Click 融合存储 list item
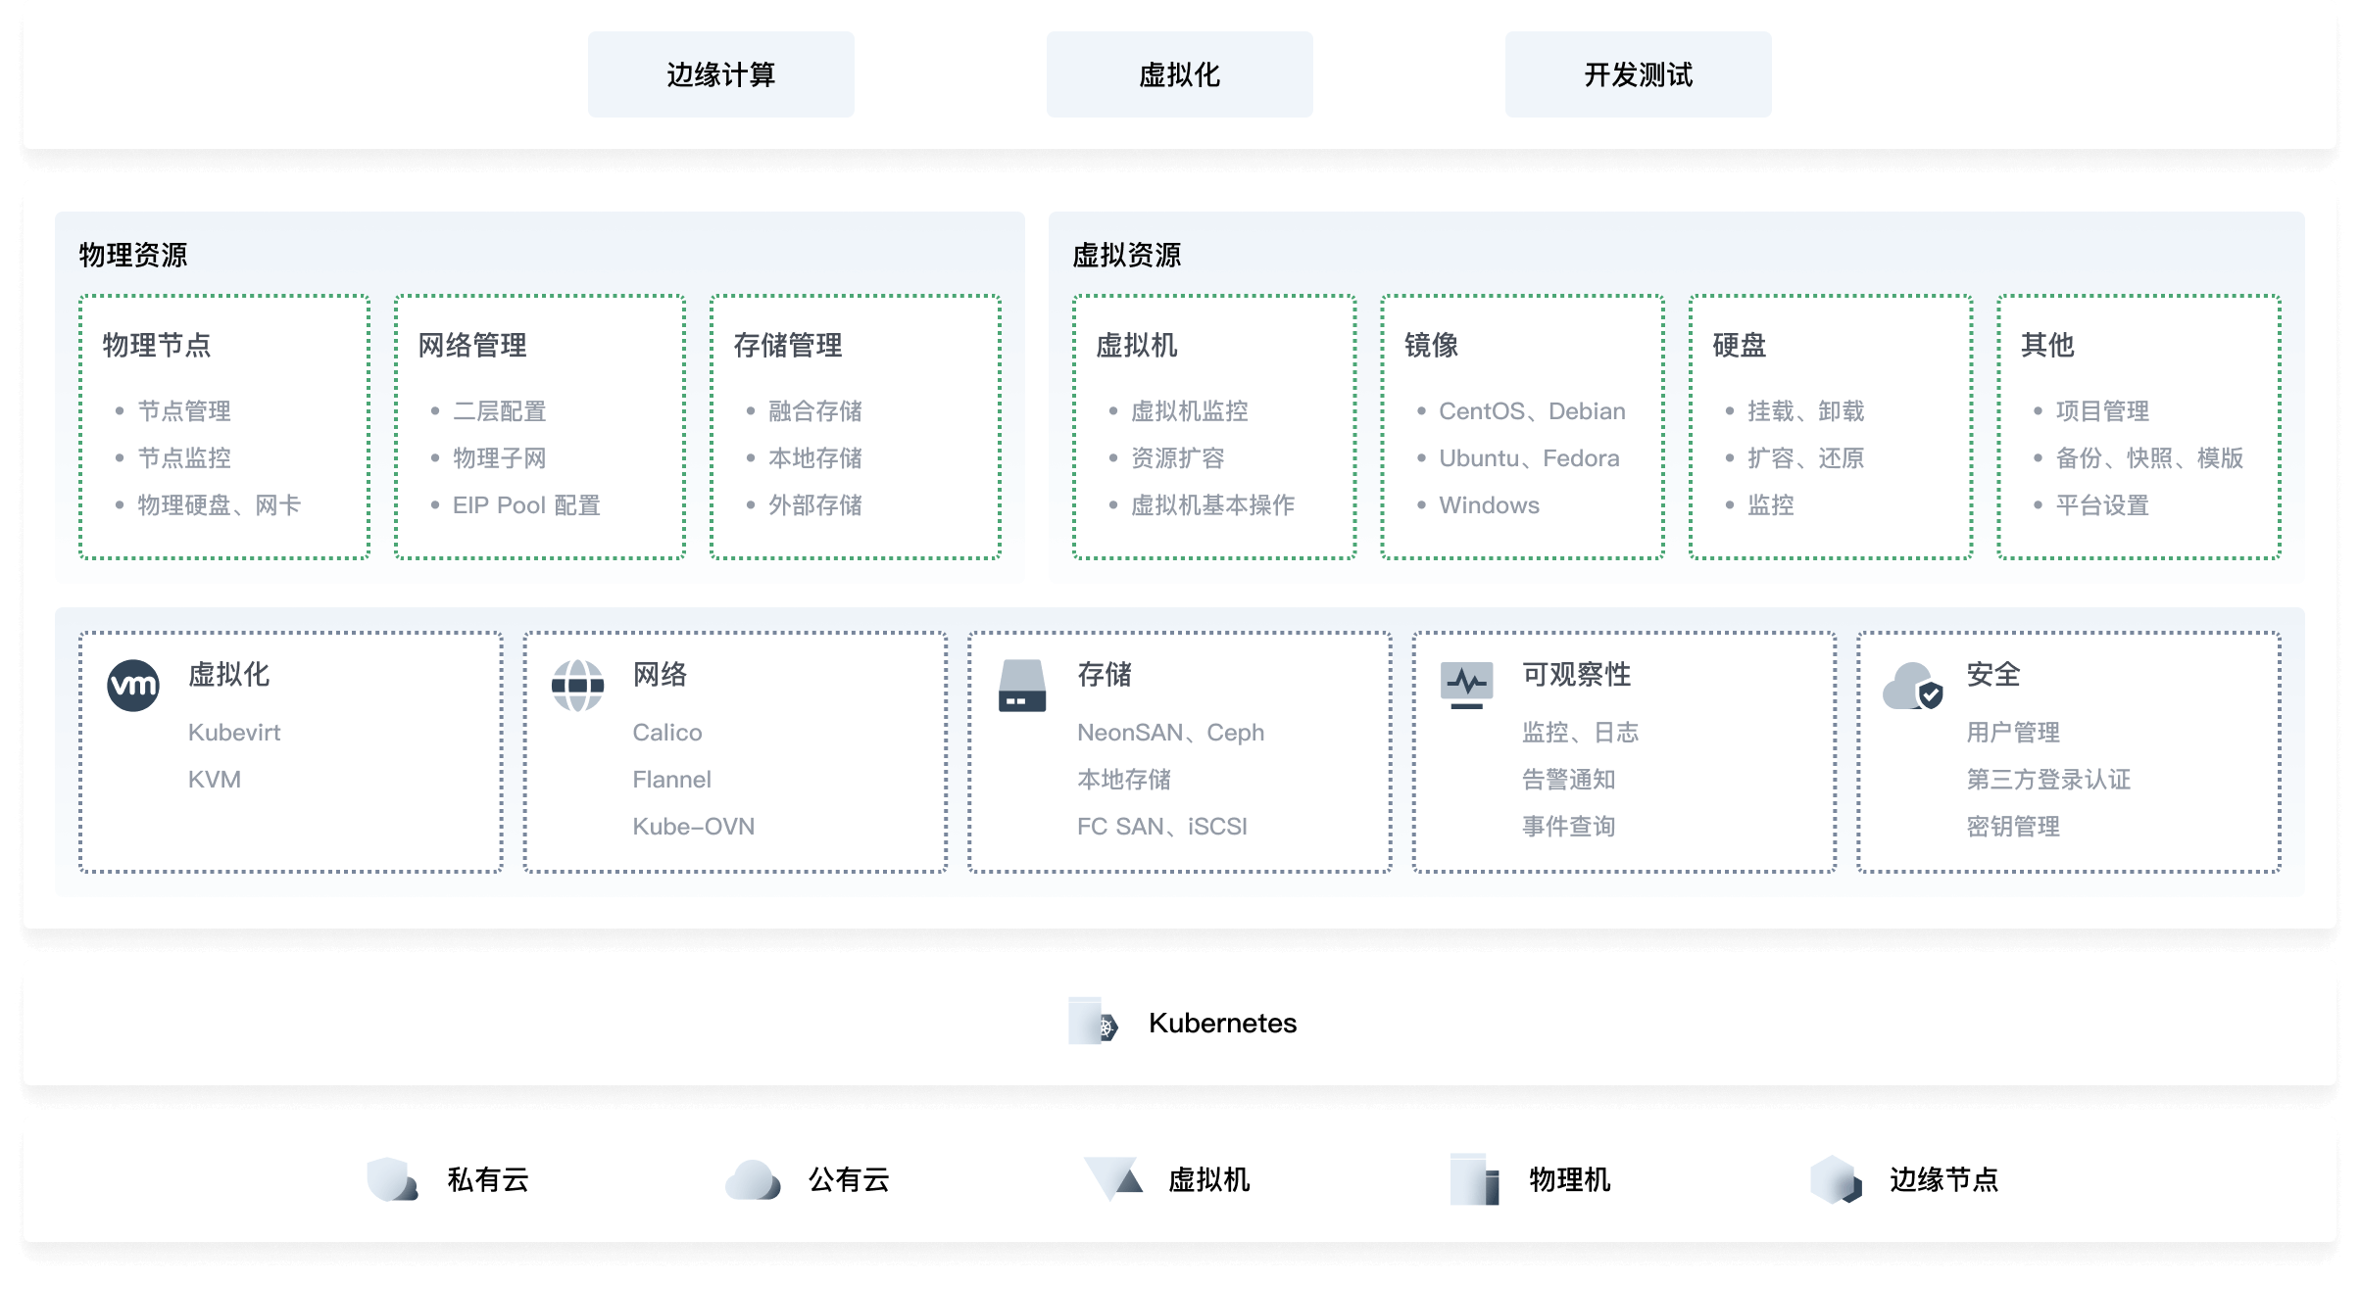The height and width of the screenshot is (1289, 2360). [x=815, y=411]
